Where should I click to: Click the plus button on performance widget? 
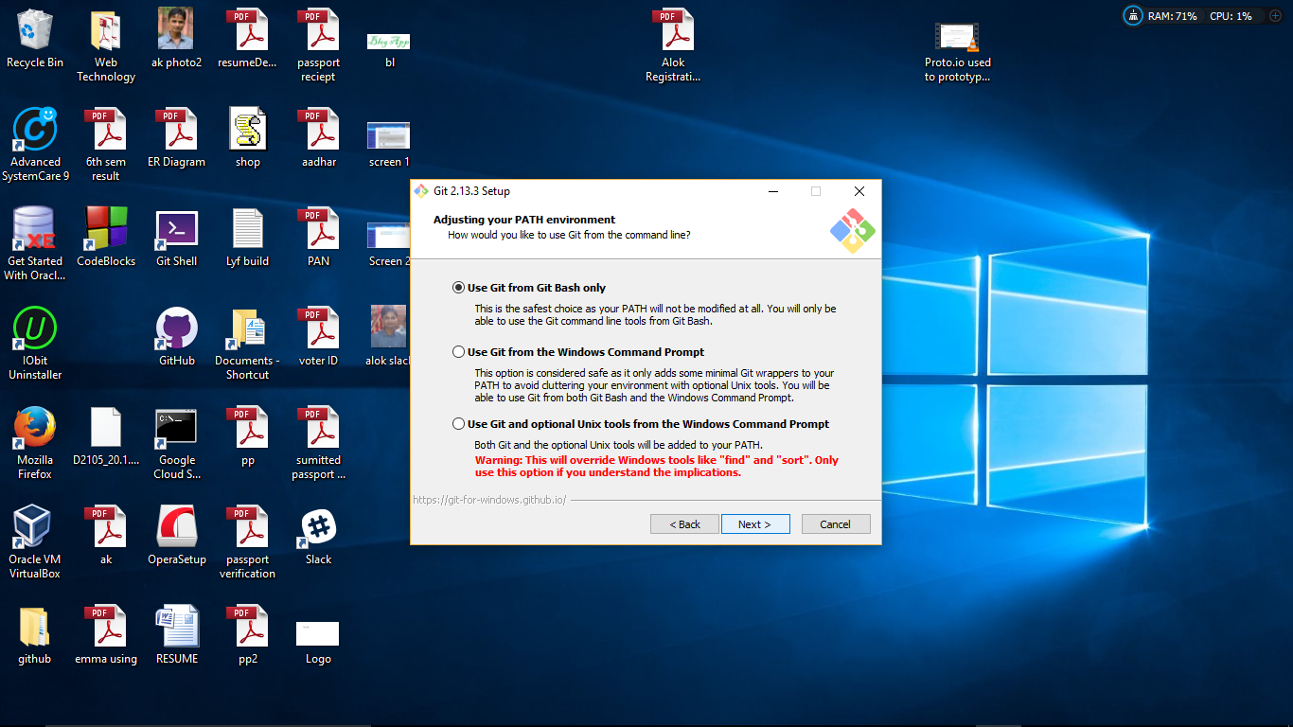(x=1275, y=16)
